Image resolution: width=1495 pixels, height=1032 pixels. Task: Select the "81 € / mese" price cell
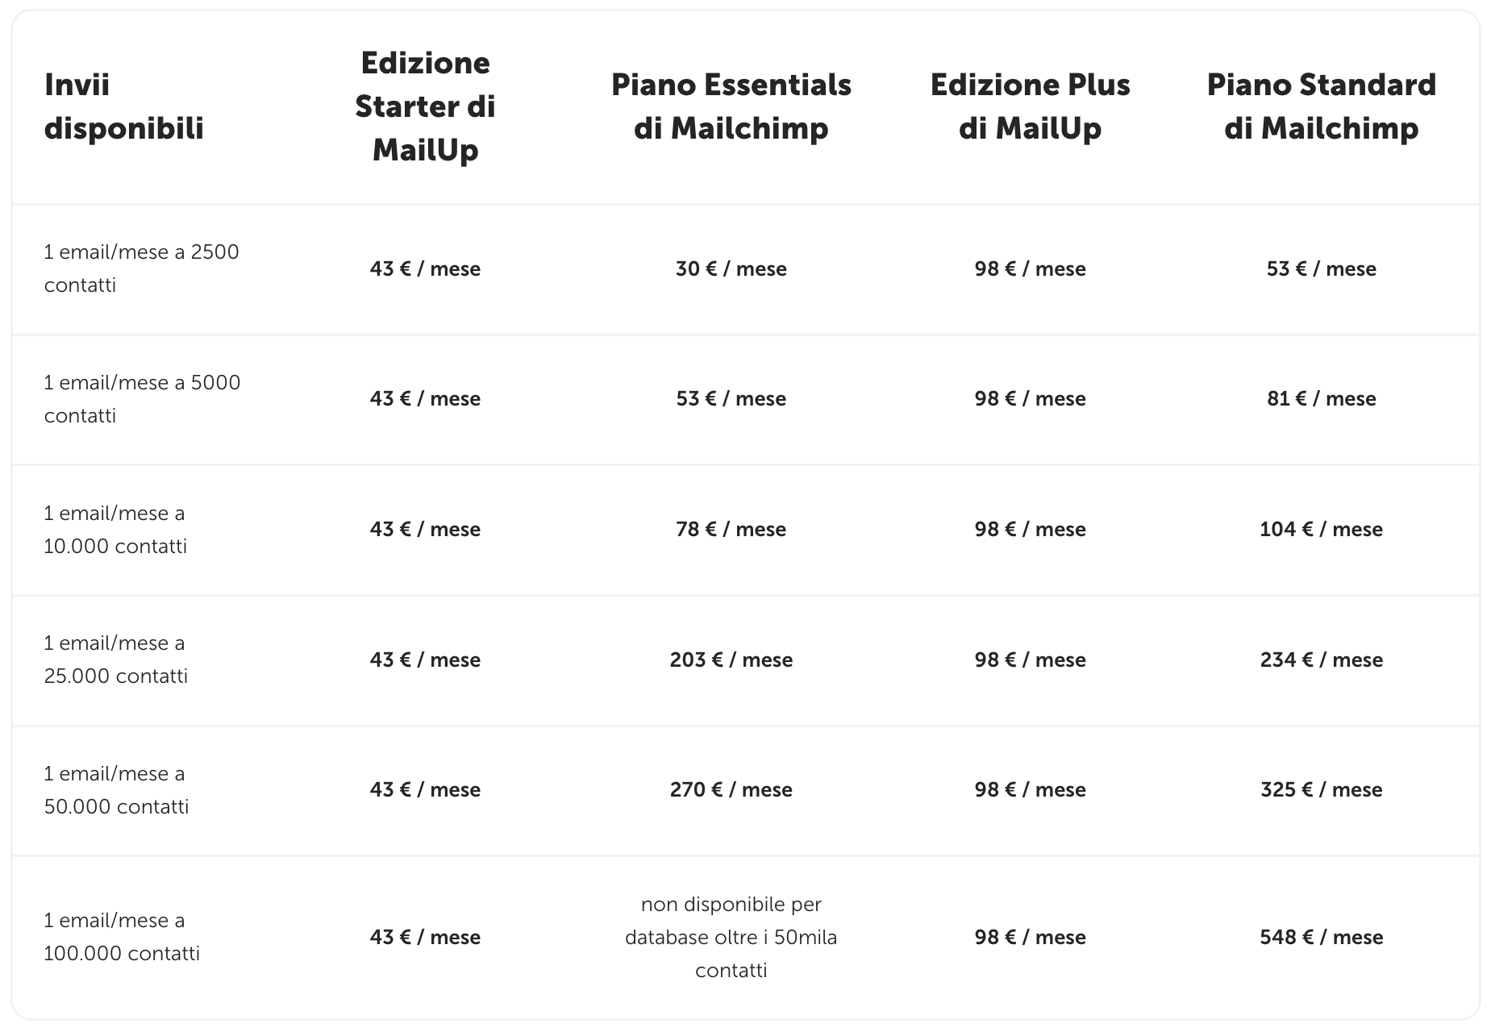click(x=1321, y=399)
